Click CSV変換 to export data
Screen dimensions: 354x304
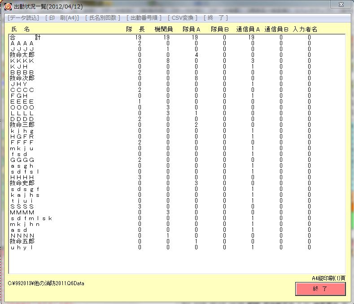point(183,18)
